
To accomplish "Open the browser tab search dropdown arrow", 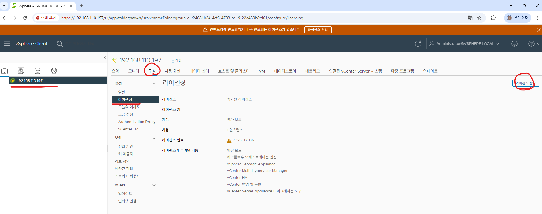I will (x=4, y=6).
